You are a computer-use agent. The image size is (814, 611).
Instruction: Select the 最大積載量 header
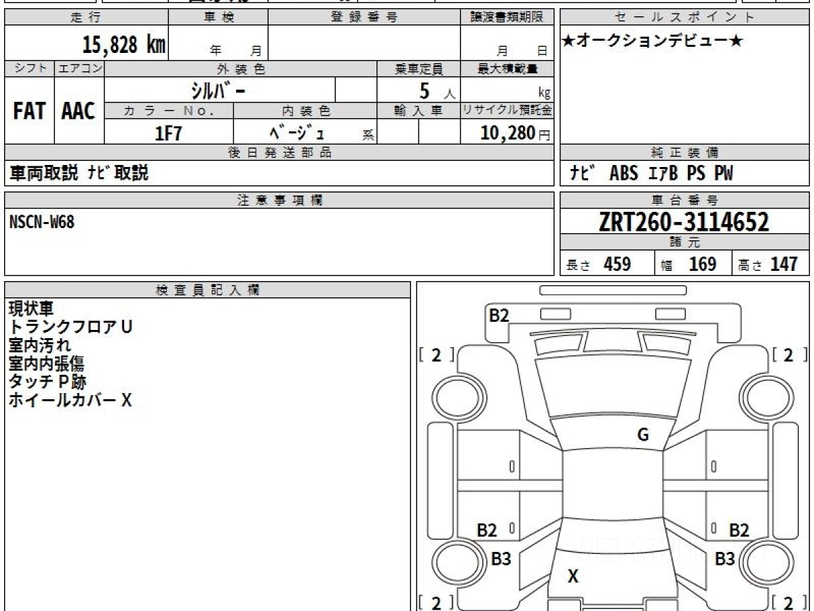click(507, 69)
